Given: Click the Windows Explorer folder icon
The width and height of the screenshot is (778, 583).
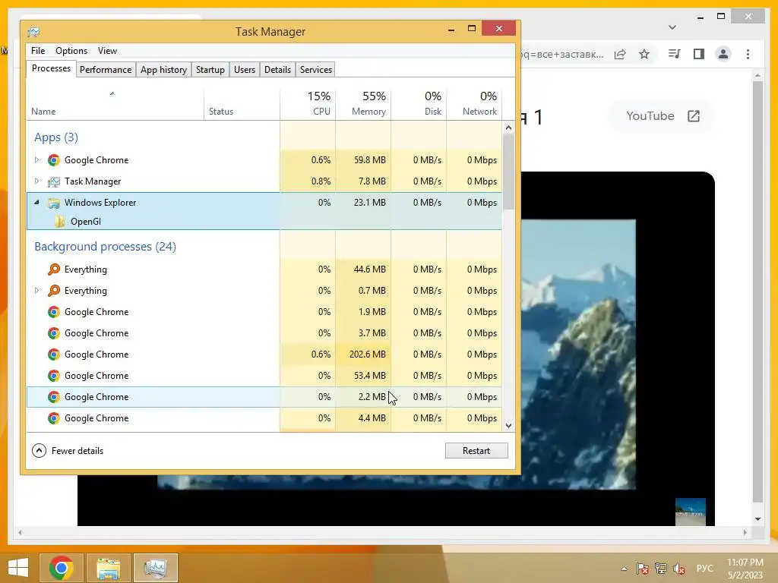Looking at the screenshot, I should [x=54, y=203].
